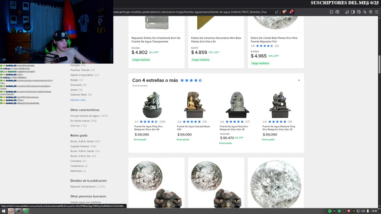The image size is (381, 214).
Task: Open Fuente Deco Zen 45 thumbnail
Action: pos(237,105)
